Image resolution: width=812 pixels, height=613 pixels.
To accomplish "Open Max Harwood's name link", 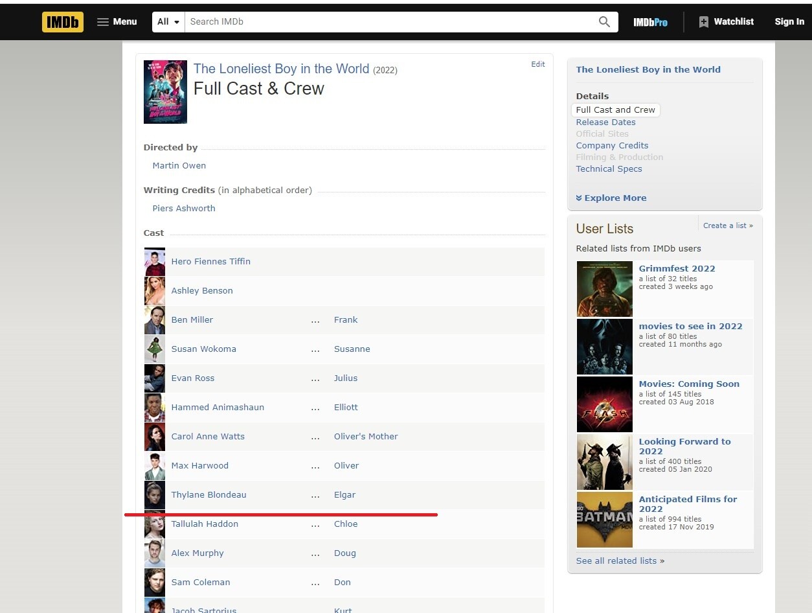I will click(x=199, y=465).
